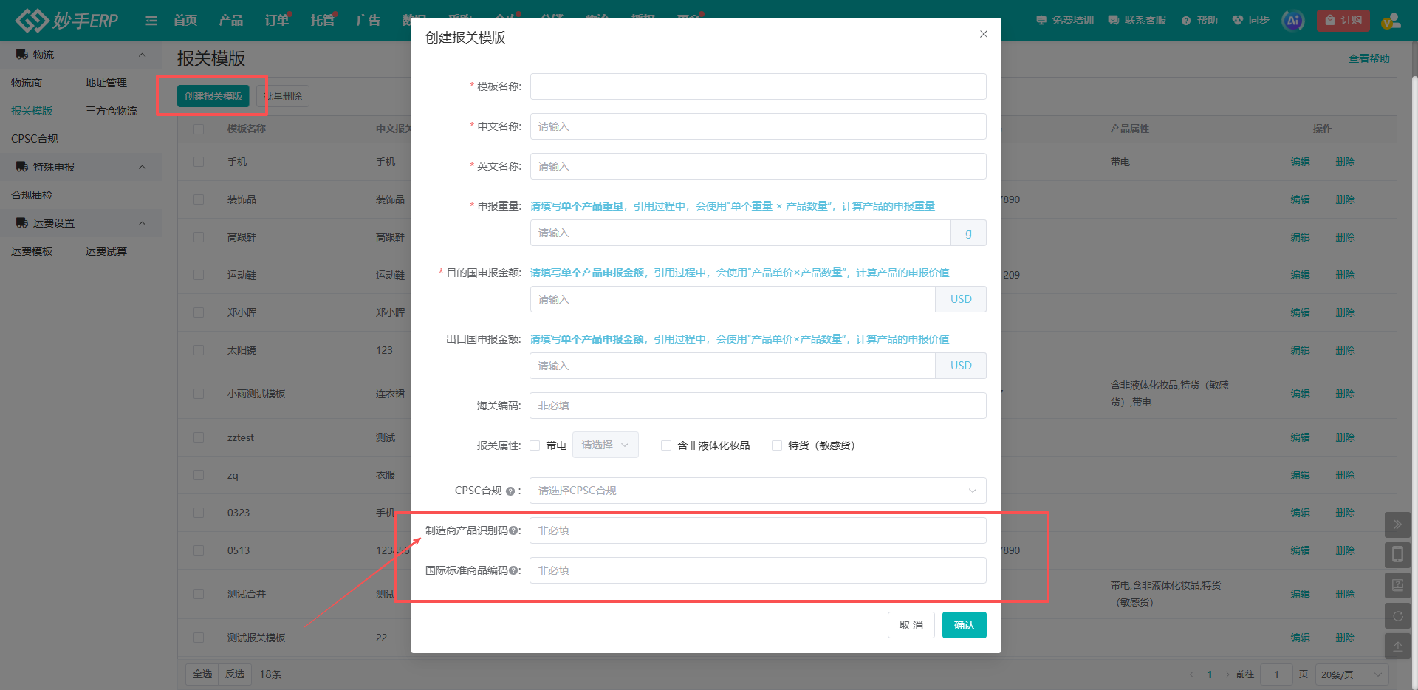
Task: Click the 同步 sync icon
Action: pos(1238,21)
